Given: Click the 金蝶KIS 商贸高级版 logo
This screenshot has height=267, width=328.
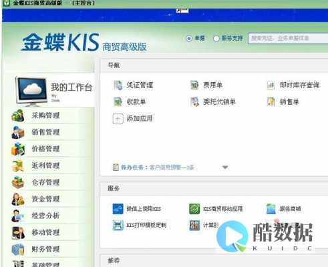Looking at the screenshot, I should (84, 42).
